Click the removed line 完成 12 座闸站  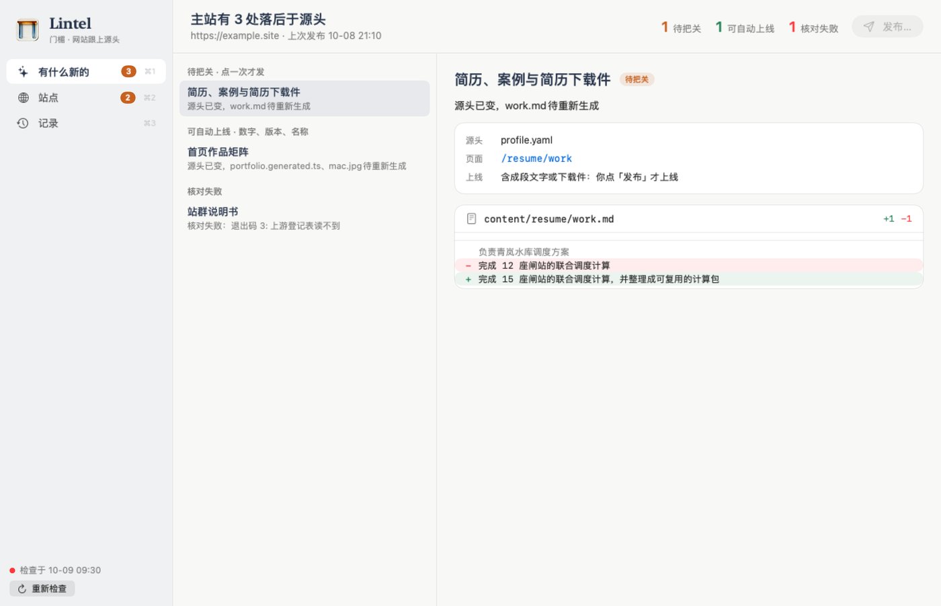tap(689, 265)
